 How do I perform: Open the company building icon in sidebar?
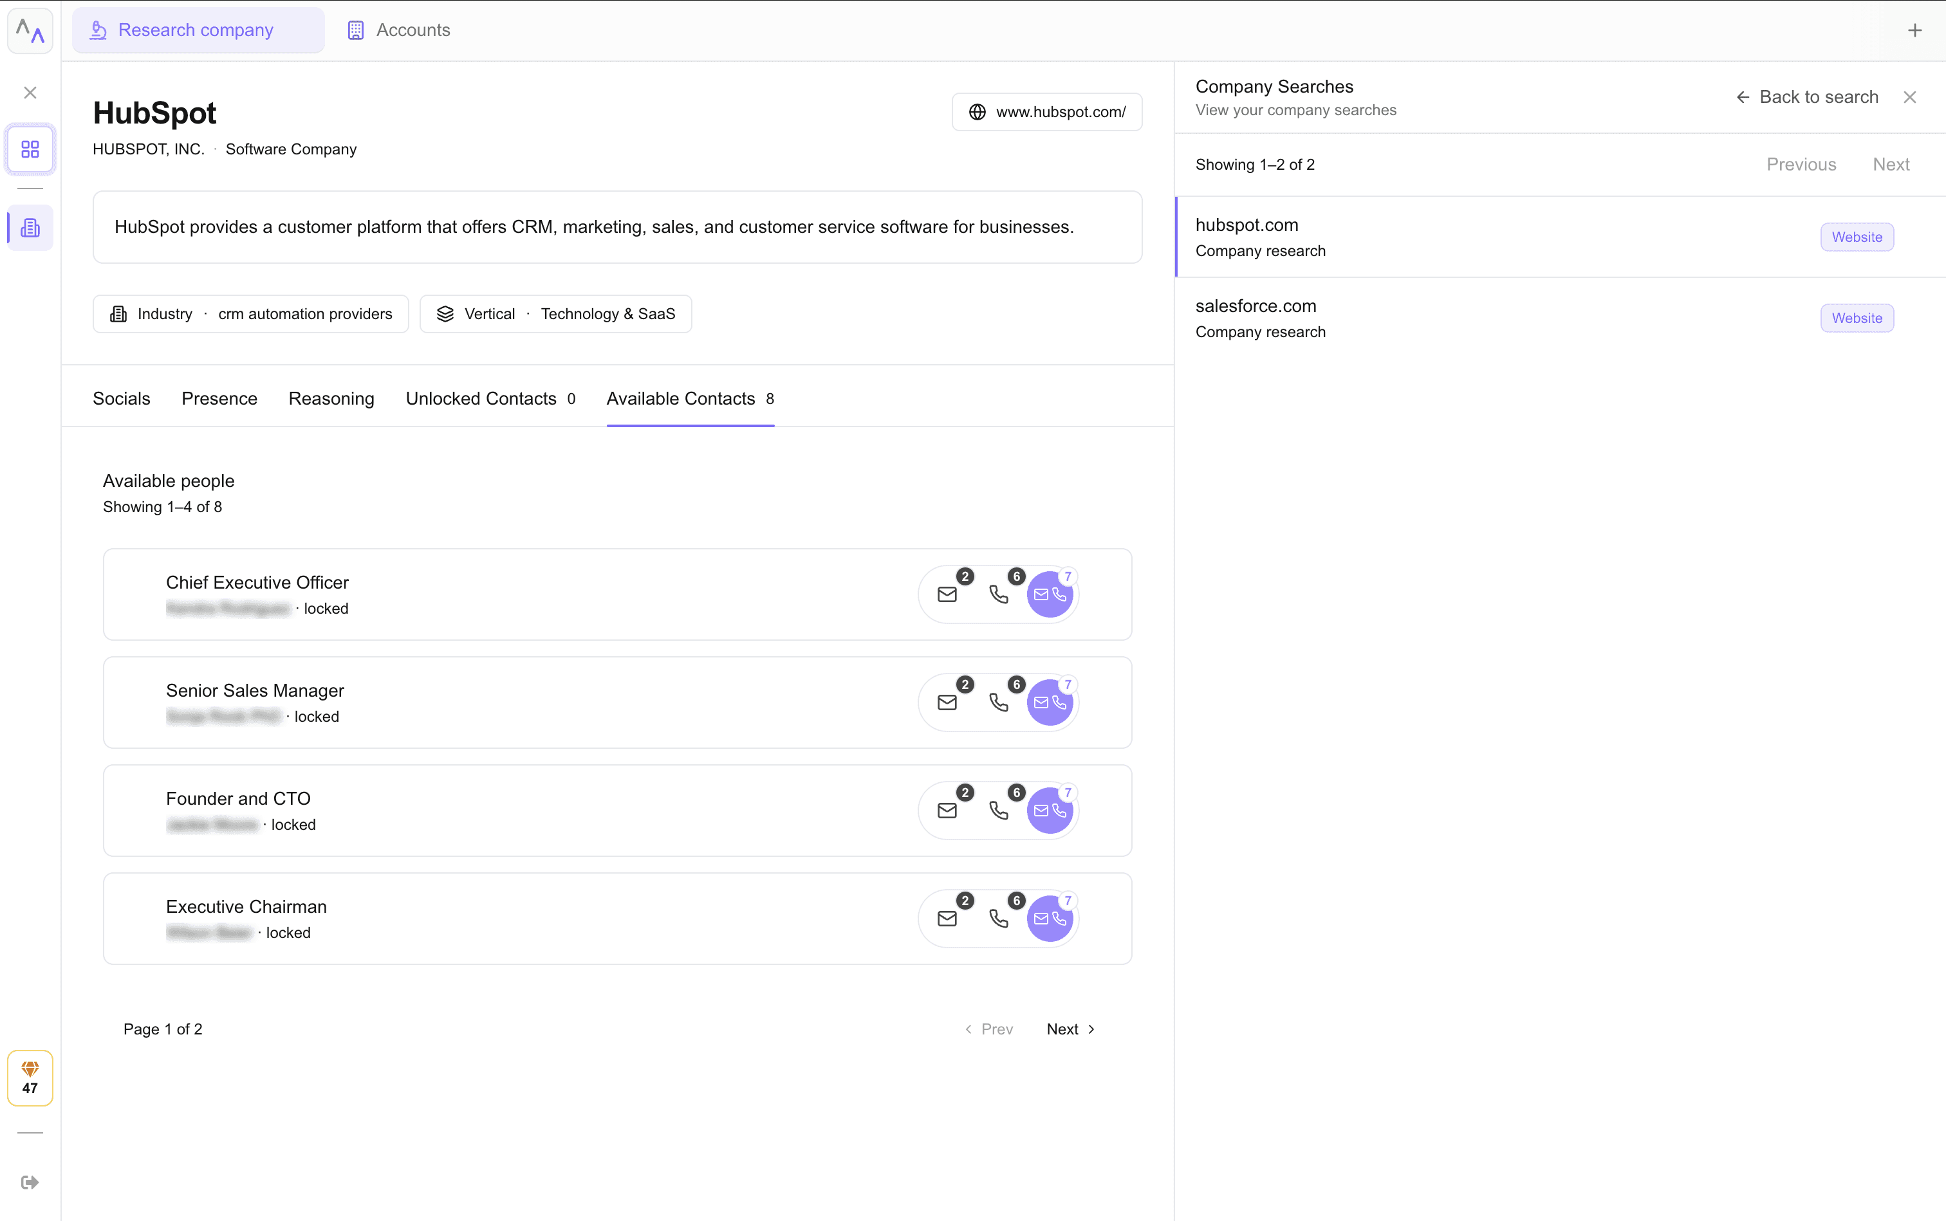30,228
